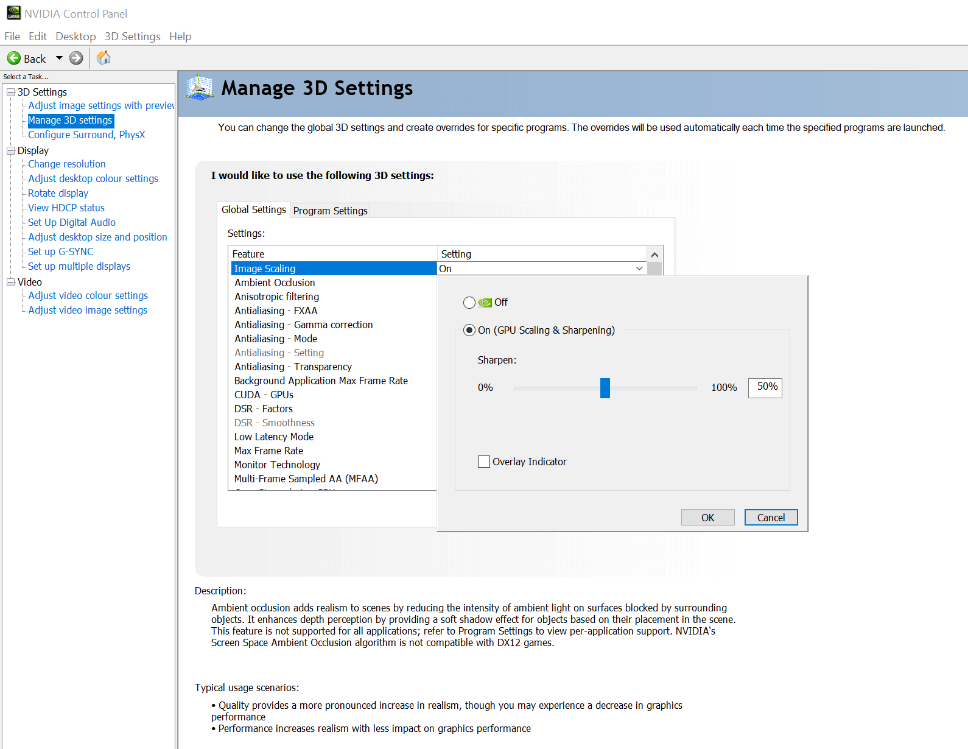Viewport: 968px width, 749px height.
Task: Collapse the 3D Settings tree node
Action: [10, 92]
